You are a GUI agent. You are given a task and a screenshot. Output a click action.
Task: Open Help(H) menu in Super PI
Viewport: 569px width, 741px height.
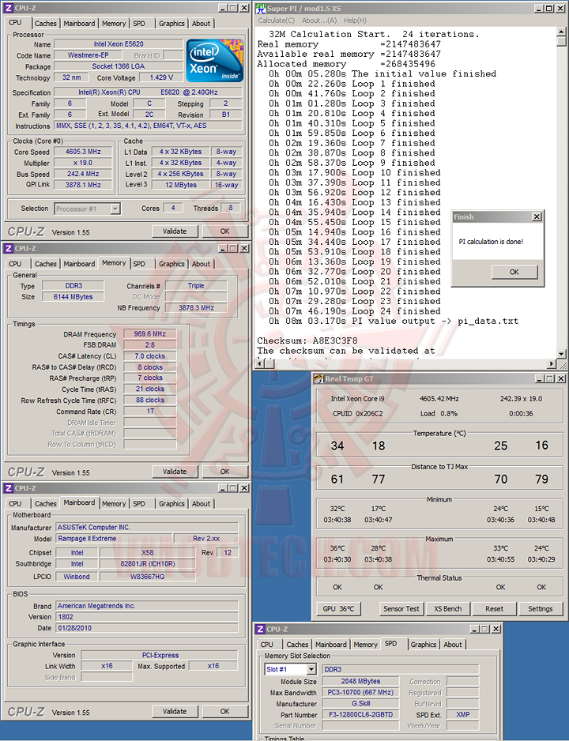pyautogui.click(x=355, y=21)
